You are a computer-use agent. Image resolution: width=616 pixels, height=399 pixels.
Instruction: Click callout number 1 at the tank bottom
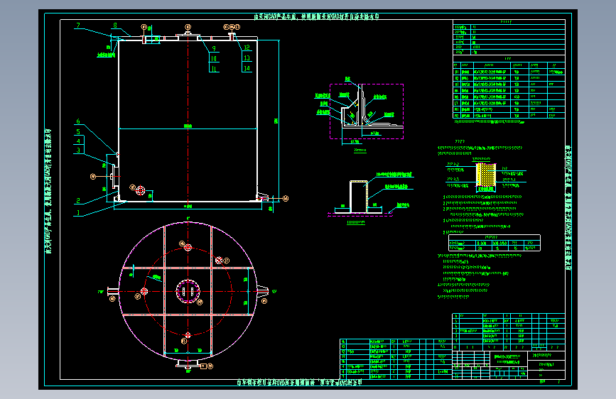(78, 213)
